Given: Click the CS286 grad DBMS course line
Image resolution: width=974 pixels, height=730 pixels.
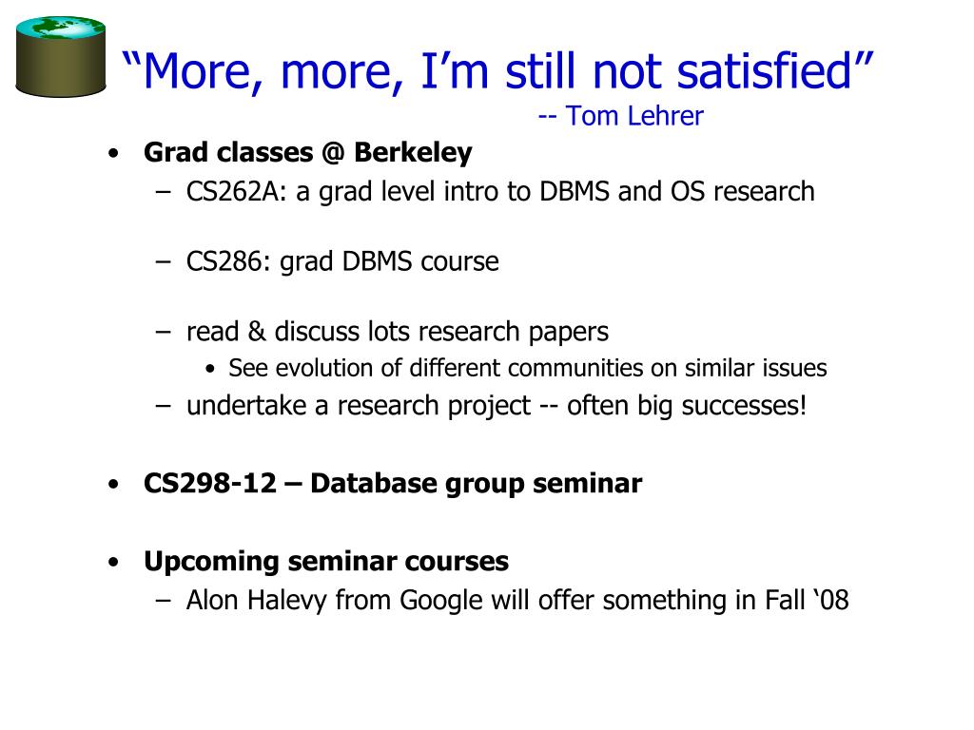Looking at the screenshot, I should [x=342, y=262].
